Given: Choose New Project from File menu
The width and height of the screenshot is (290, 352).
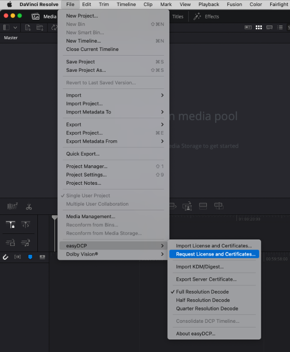Looking at the screenshot, I should click(x=114, y=16).
